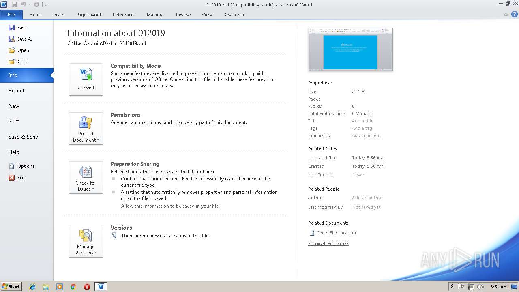Click Open File Location link
Viewport: 519px width, 292px height.
point(336,233)
